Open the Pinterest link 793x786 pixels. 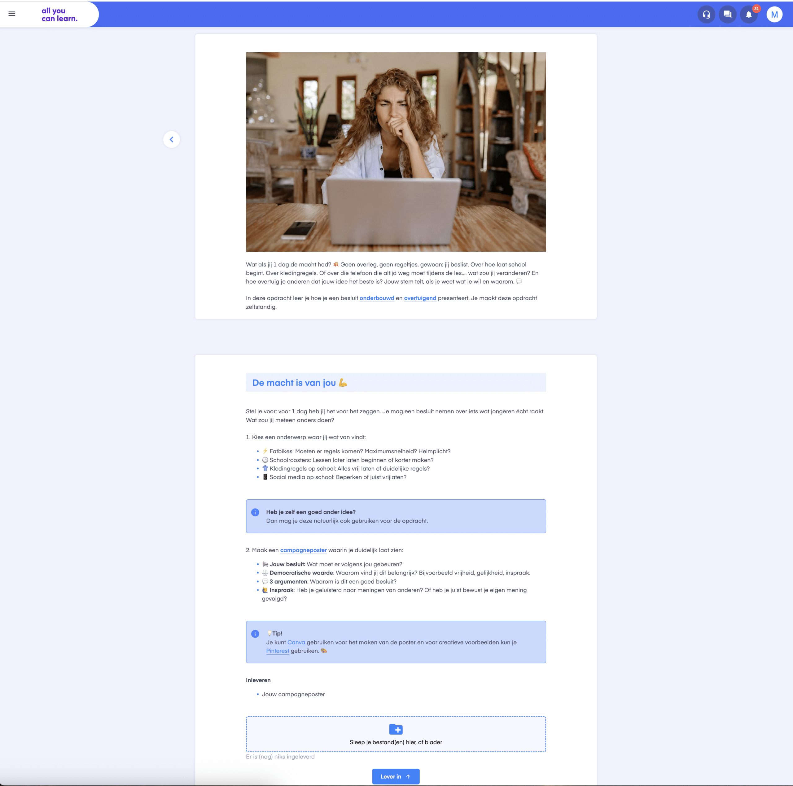click(278, 651)
